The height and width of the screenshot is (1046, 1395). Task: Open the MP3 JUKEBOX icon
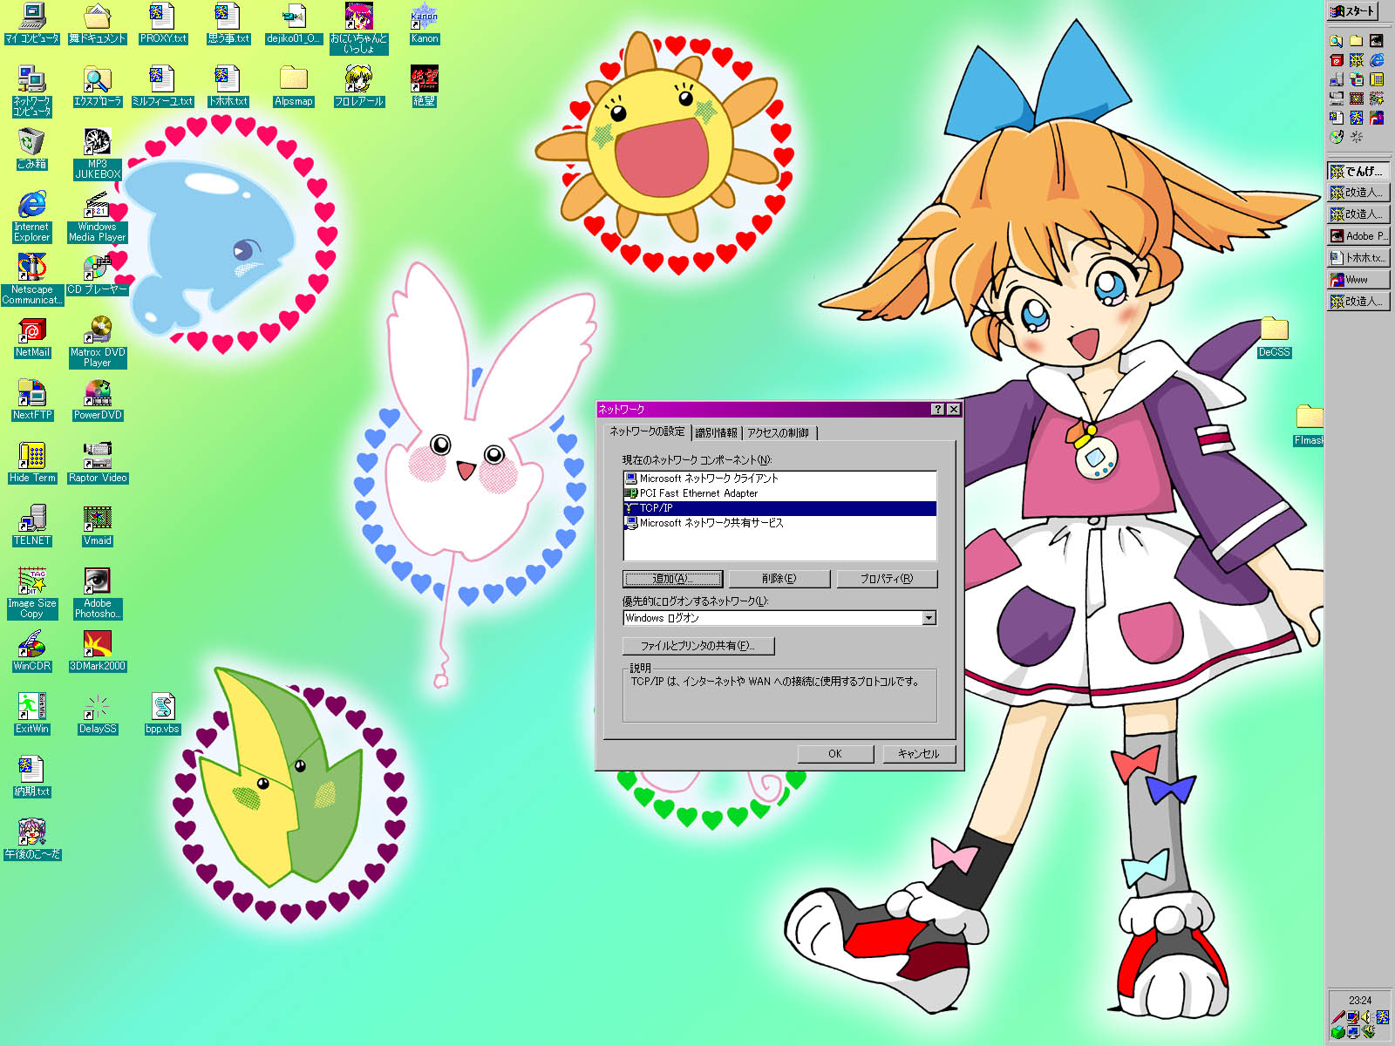coord(97,143)
